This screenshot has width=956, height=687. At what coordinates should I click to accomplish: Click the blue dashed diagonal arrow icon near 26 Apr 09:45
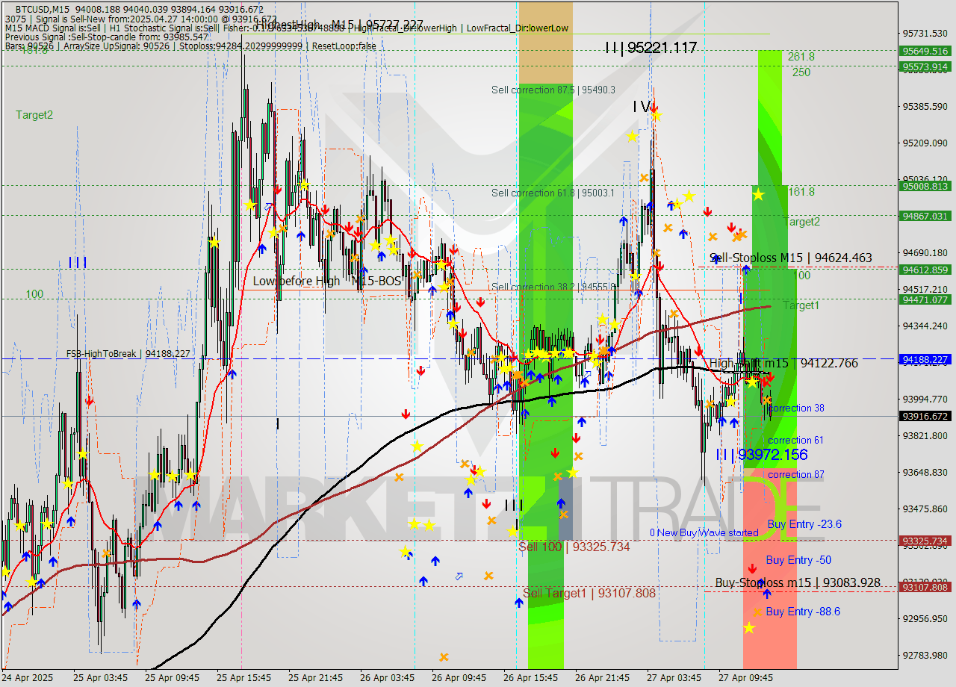click(459, 576)
